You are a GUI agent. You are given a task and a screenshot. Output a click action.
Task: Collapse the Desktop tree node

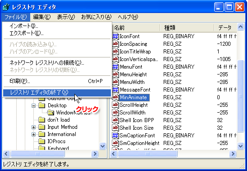(33, 105)
